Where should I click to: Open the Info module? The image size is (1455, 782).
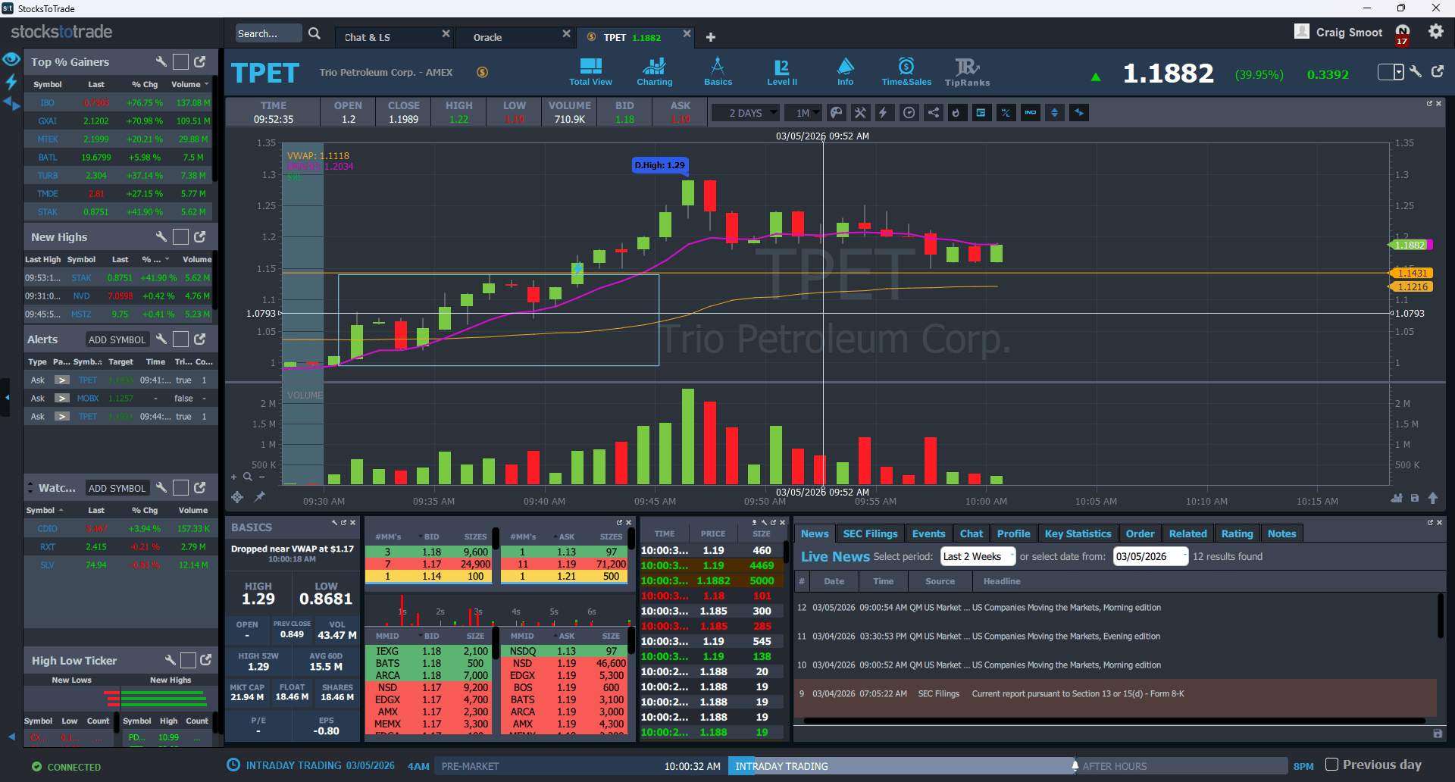click(845, 72)
